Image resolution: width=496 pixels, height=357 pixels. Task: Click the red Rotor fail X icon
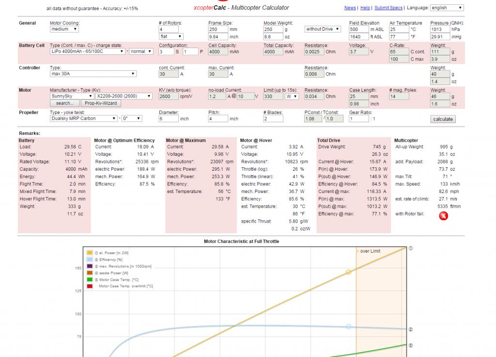[443, 216]
